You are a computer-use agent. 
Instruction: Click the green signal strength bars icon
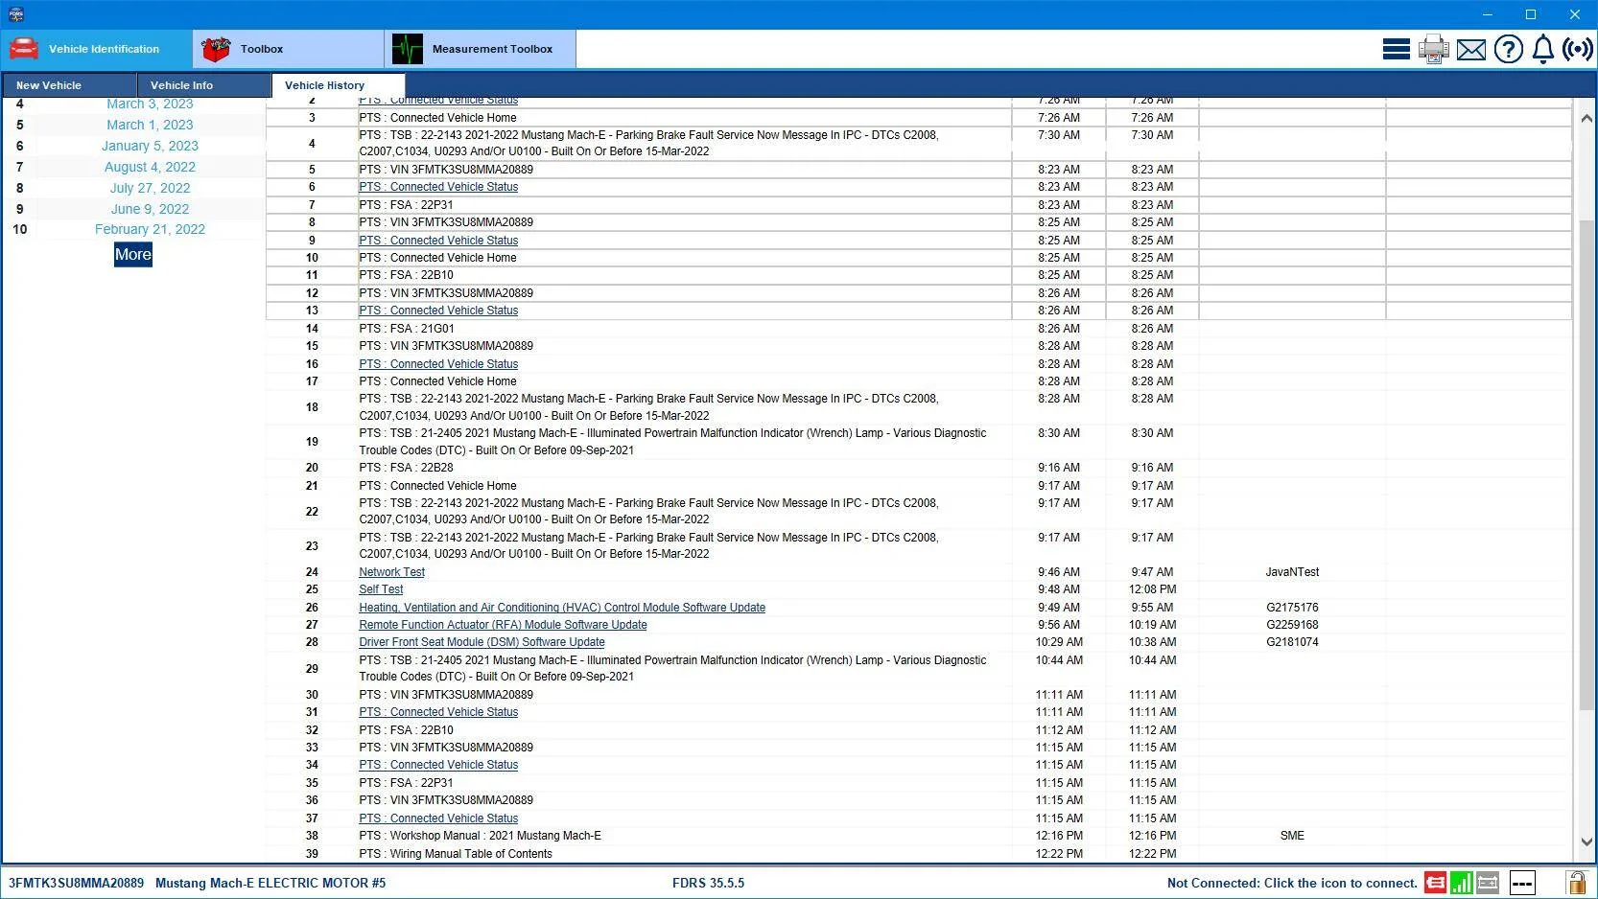coord(1461,883)
